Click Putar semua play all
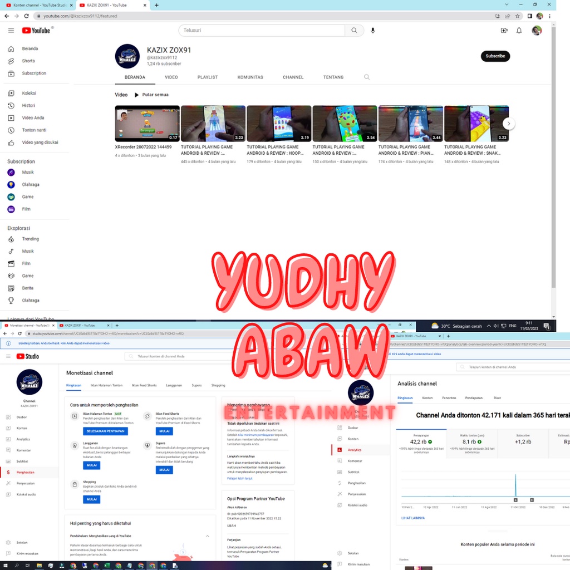 (x=151, y=95)
